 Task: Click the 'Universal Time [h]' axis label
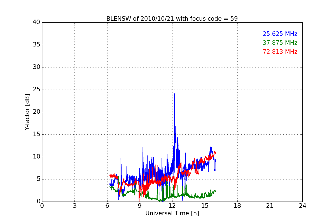click(172, 213)
